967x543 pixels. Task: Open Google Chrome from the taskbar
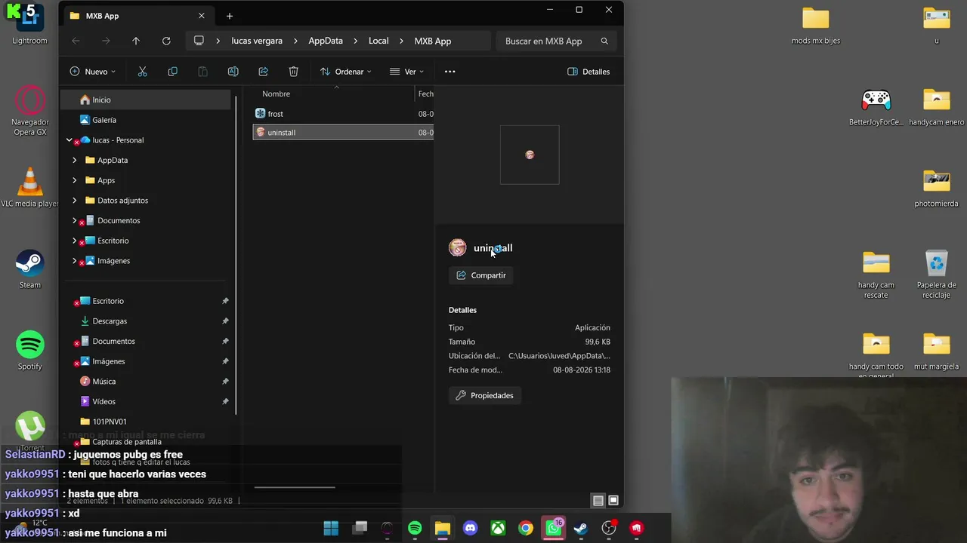click(526, 528)
